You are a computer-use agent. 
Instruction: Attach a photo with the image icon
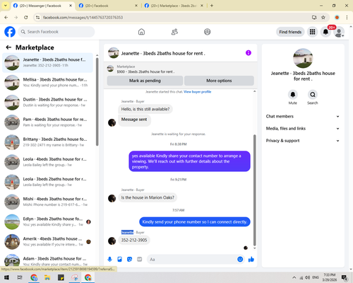pyautogui.click(x=119, y=260)
